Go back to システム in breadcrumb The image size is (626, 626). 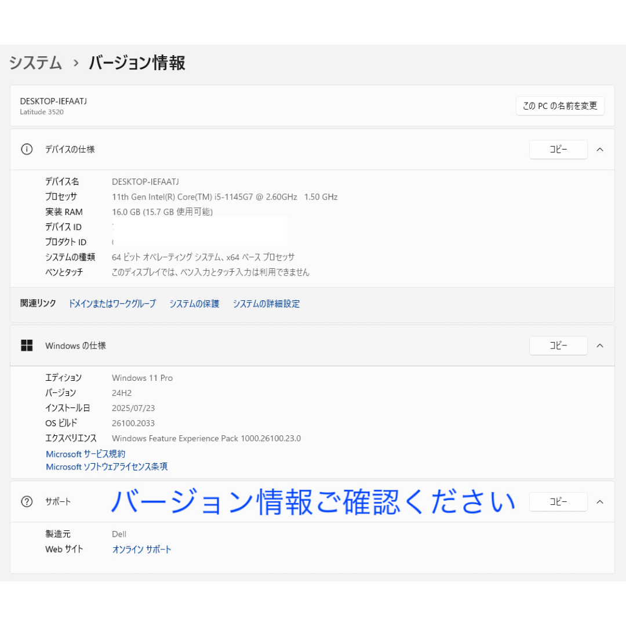pos(35,63)
